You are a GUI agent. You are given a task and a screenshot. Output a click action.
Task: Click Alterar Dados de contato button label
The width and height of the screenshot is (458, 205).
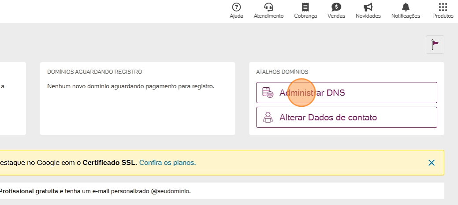(x=328, y=118)
